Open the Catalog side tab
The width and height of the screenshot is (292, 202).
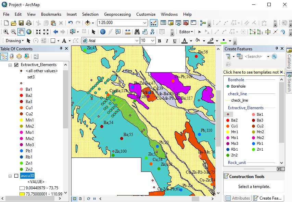coord(289,58)
